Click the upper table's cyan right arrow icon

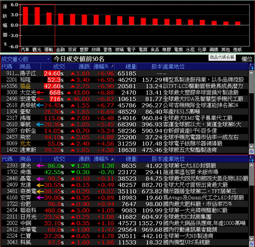tap(252, 68)
